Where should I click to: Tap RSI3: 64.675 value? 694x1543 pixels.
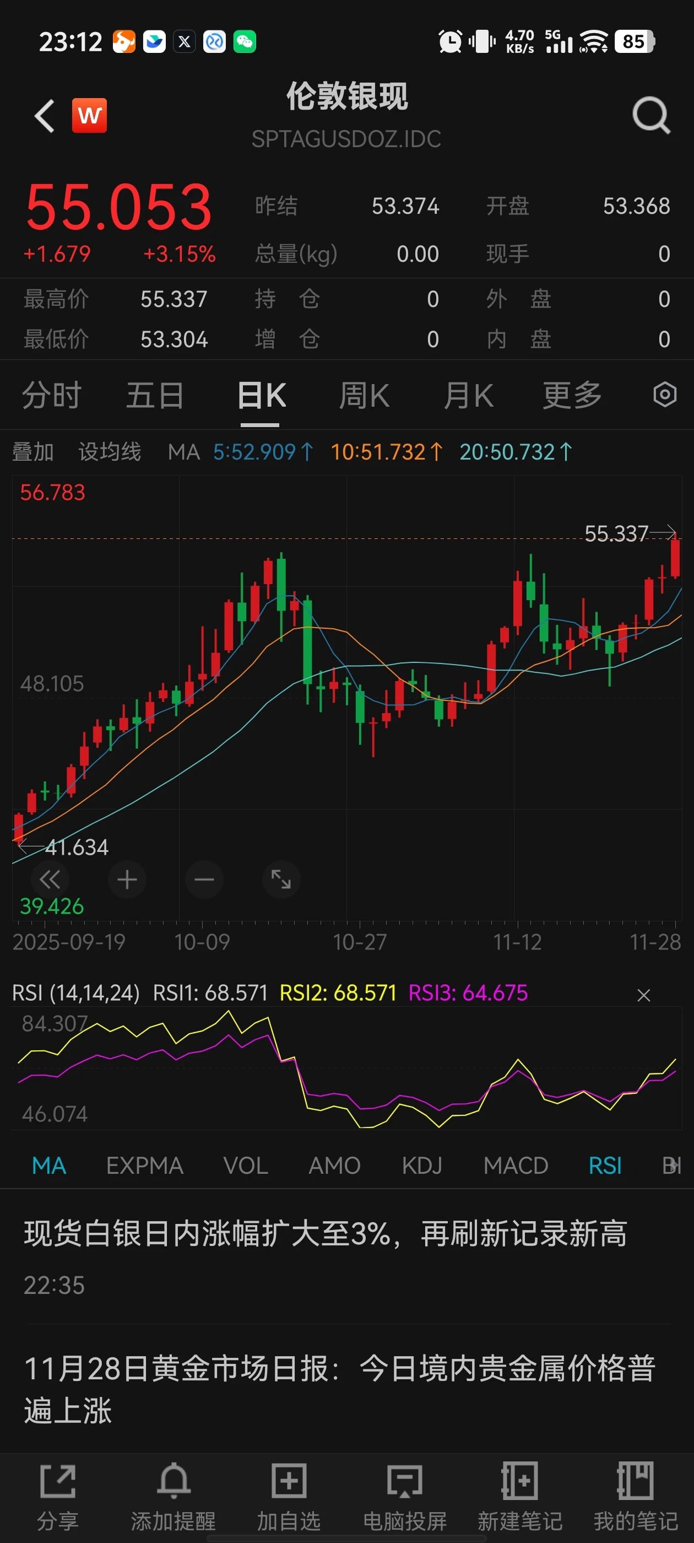click(x=468, y=993)
